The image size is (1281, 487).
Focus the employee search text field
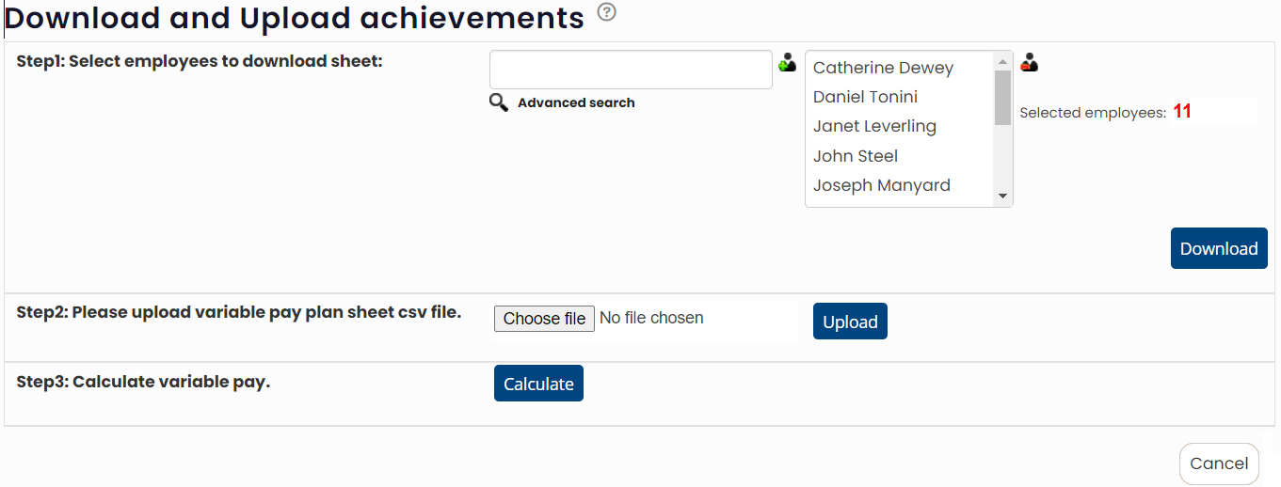[631, 70]
